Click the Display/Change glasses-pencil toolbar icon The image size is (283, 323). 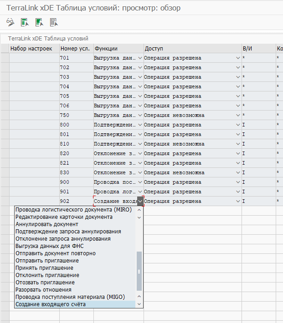click(x=10, y=22)
